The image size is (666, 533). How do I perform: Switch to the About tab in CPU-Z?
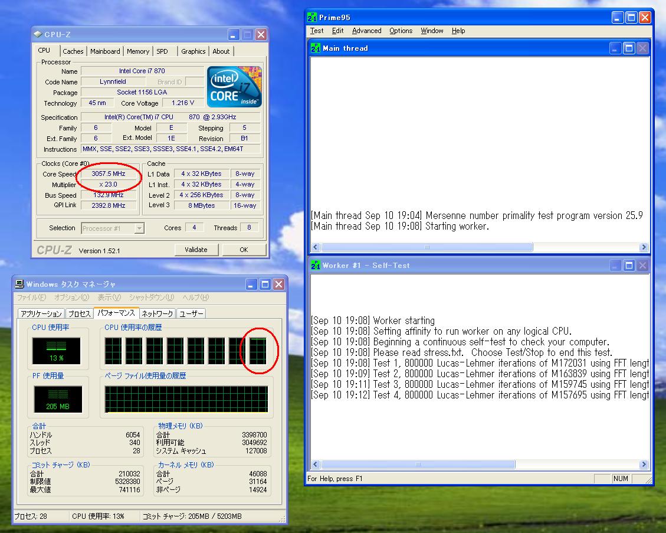coord(221,51)
